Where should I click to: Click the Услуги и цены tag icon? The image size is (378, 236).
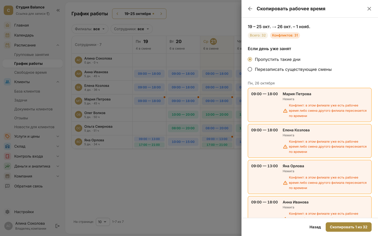[8, 136]
